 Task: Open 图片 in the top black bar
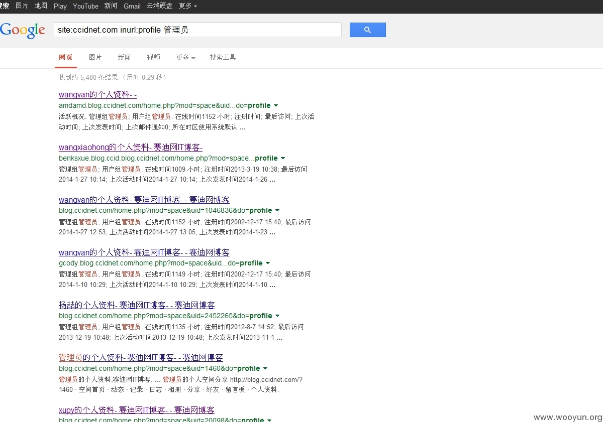tap(22, 6)
